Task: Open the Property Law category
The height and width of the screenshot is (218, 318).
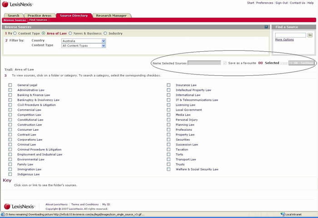Action: pyautogui.click(x=185, y=134)
